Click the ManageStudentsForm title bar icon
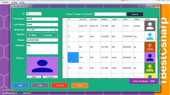The width and height of the screenshot is (170, 95). (12, 6)
